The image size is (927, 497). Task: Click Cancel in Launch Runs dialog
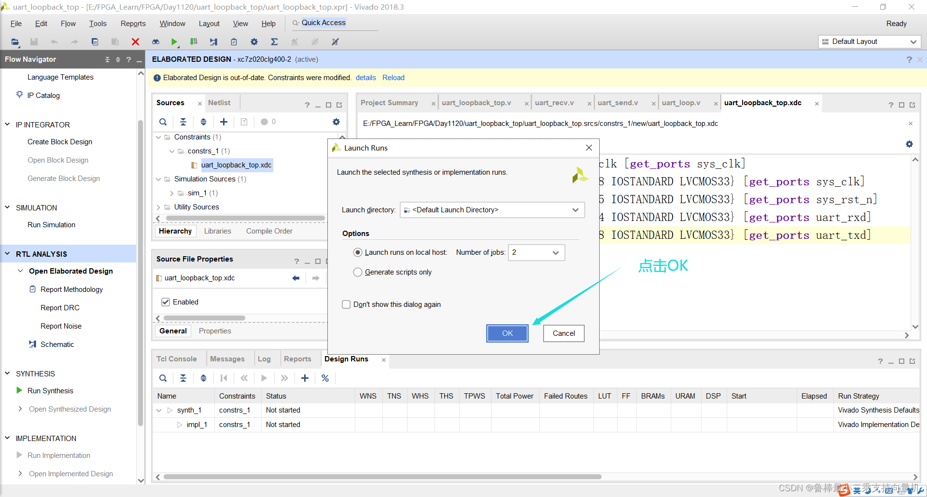(564, 333)
